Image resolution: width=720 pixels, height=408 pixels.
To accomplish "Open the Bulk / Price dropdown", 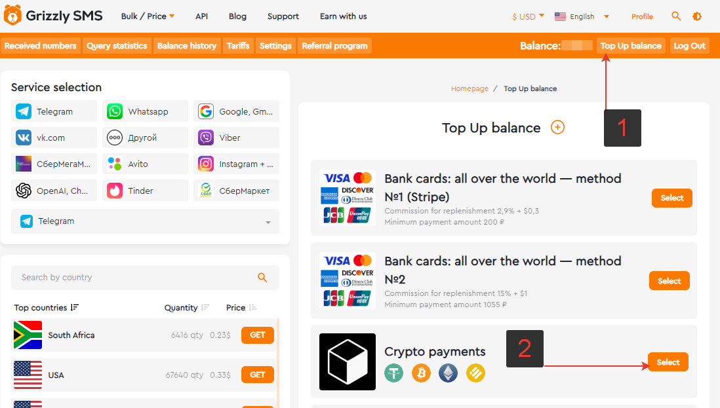I will (x=148, y=16).
